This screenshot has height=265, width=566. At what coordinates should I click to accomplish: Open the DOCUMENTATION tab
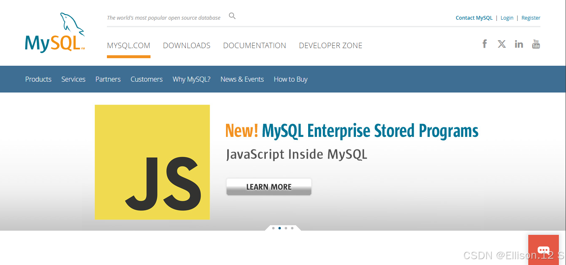[254, 46]
